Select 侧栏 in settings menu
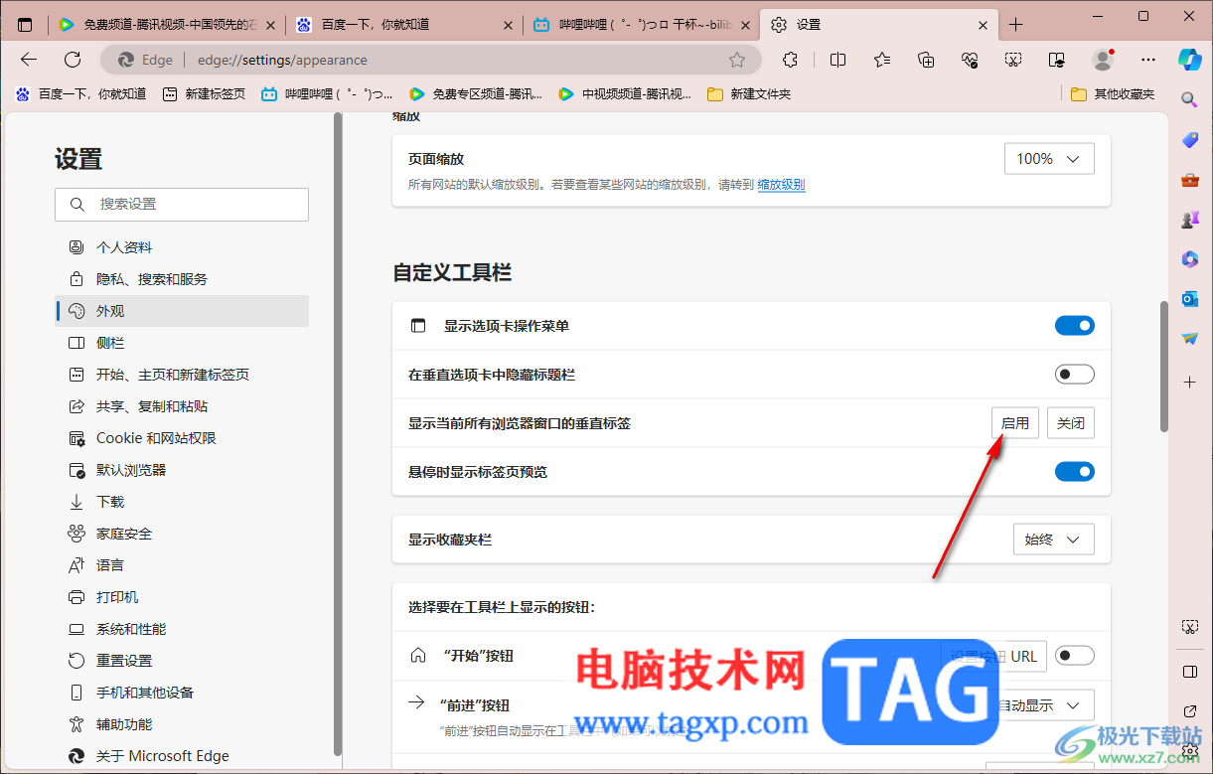The width and height of the screenshot is (1213, 774). (x=182, y=343)
